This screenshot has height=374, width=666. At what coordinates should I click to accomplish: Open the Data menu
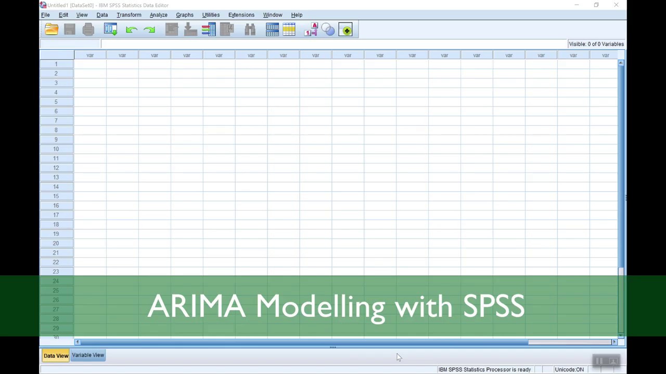coord(102,15)
